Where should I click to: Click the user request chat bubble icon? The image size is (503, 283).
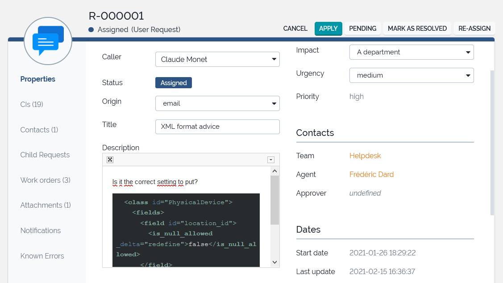click(48, 41)
